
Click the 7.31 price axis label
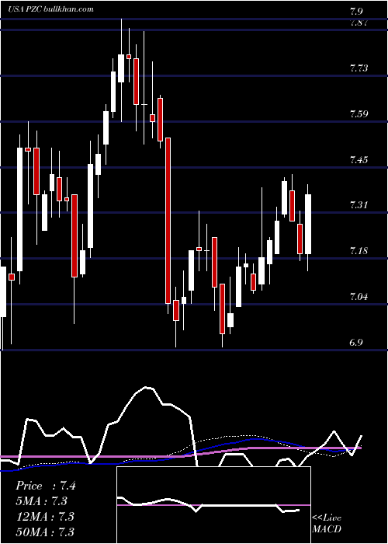pyautogui.click(x=359, y=204)
